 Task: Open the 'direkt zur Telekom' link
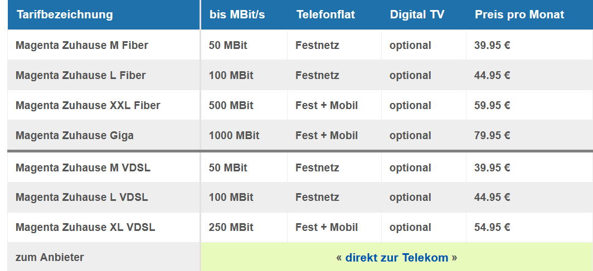[396, 258]
